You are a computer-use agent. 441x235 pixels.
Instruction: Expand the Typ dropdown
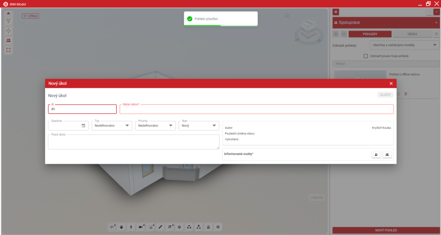[x=112, y=126]
